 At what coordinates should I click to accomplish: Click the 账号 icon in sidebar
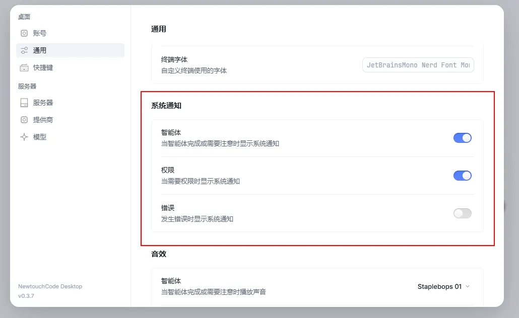pos(24,33)
